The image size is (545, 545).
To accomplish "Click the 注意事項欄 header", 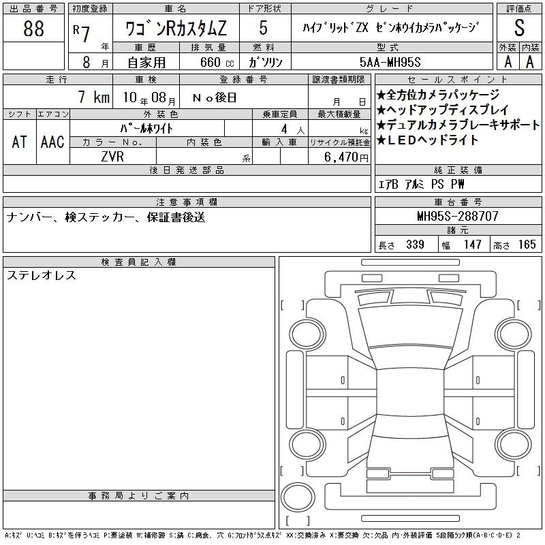I will [x=187, y=202].
